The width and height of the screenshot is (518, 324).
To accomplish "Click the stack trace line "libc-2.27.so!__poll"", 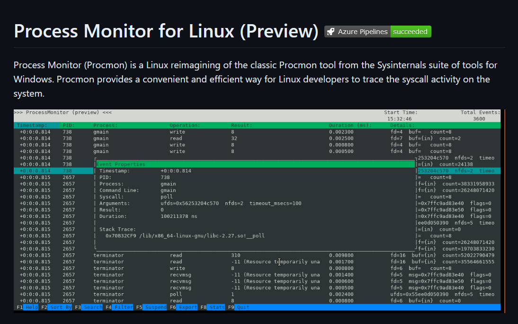I will click(x=185, y=236).
